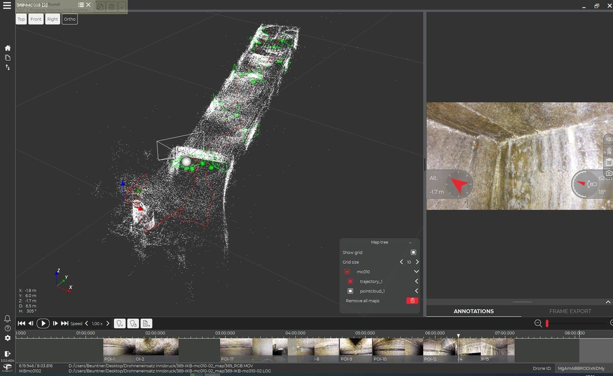
Task: Select the POI-9 thumbnail in the timeline
Action: tap(356, 349)
